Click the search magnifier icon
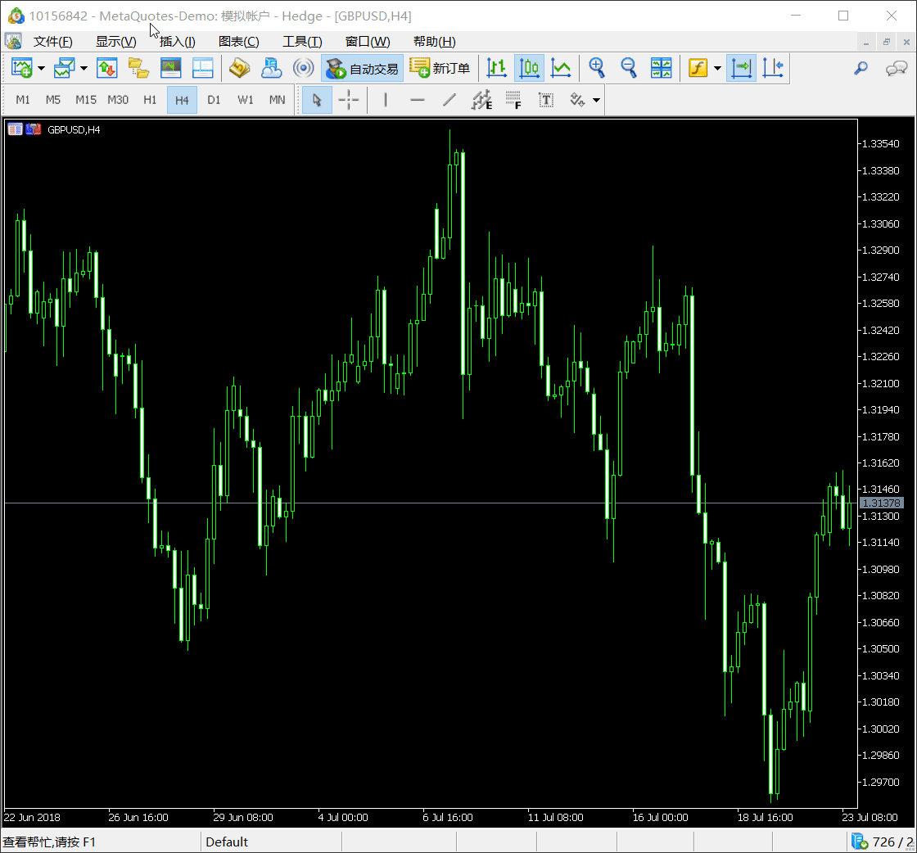 [861, 69]
